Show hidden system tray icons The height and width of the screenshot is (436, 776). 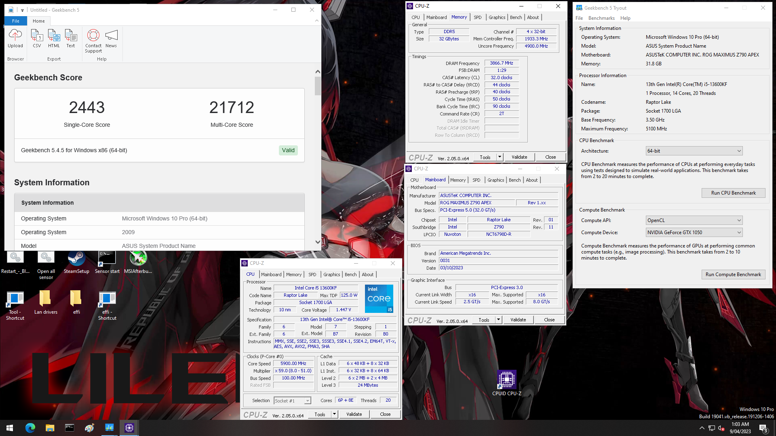tap(702, 428)
